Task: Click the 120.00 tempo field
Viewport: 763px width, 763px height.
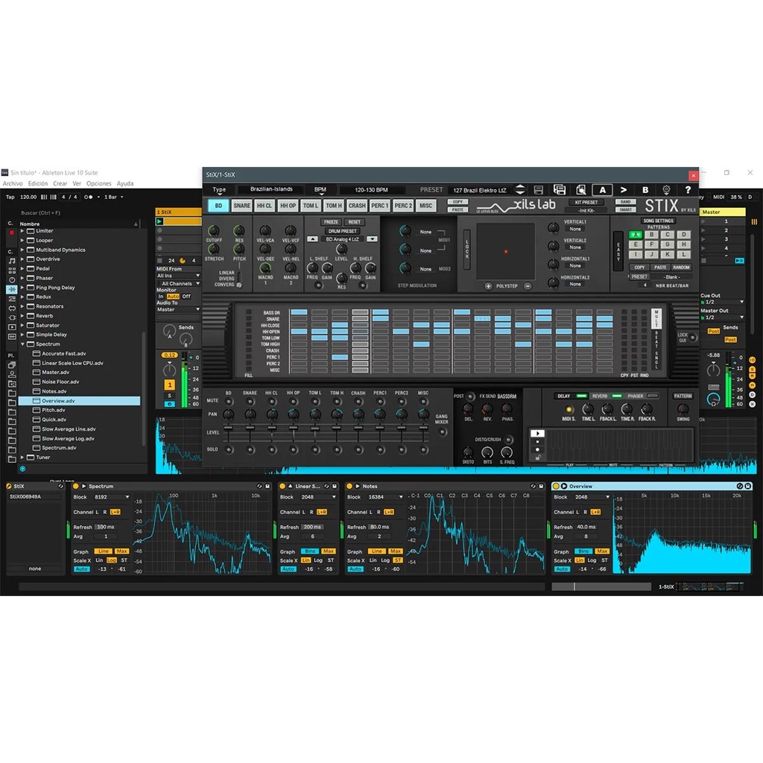Action: pos(28,197)
